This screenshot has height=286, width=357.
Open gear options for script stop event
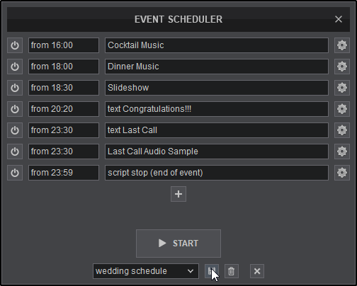pyautogui.click(x=342, y=173)
